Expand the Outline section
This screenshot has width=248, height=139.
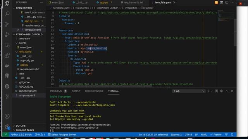click(21, 126)
